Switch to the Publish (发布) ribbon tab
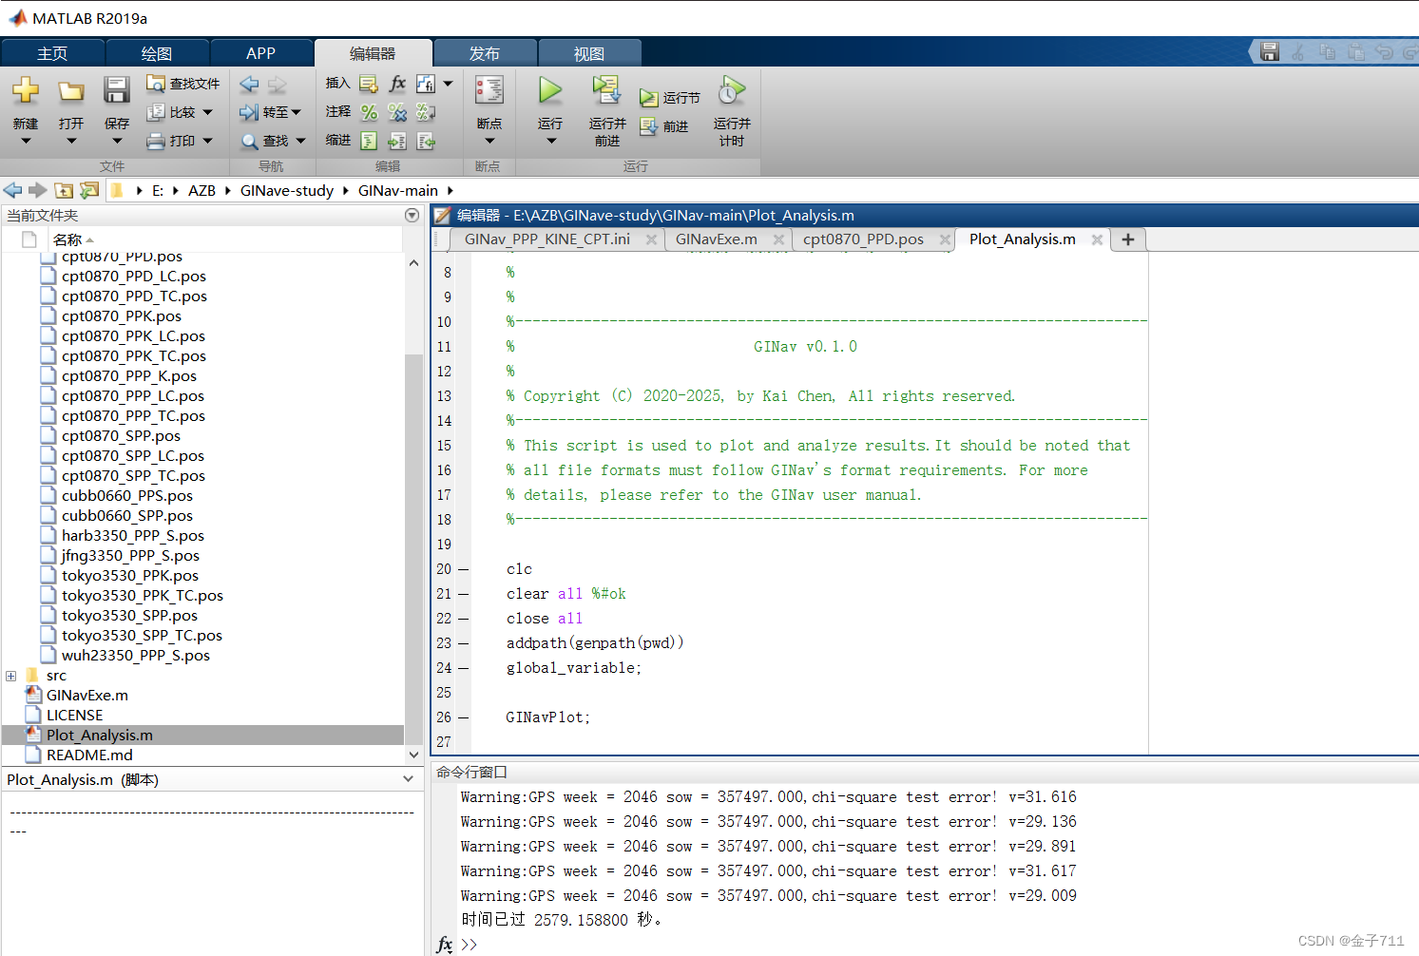The height and width of the screenshot is (956, 1419). point(485,53)
